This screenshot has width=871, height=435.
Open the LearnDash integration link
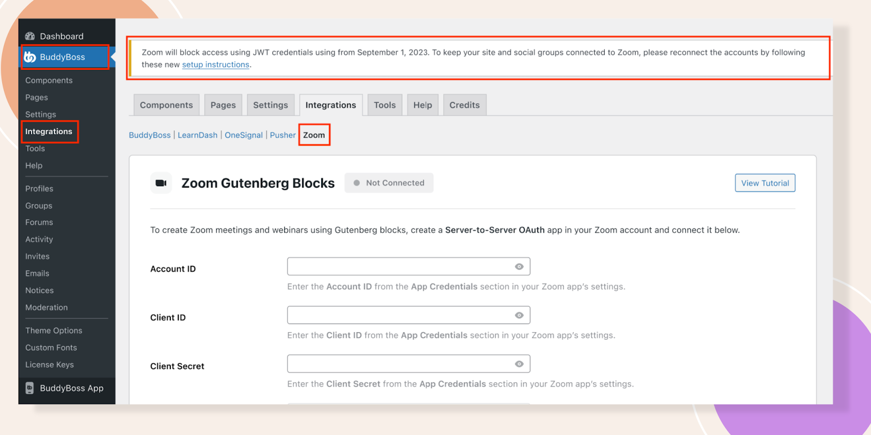198,135
